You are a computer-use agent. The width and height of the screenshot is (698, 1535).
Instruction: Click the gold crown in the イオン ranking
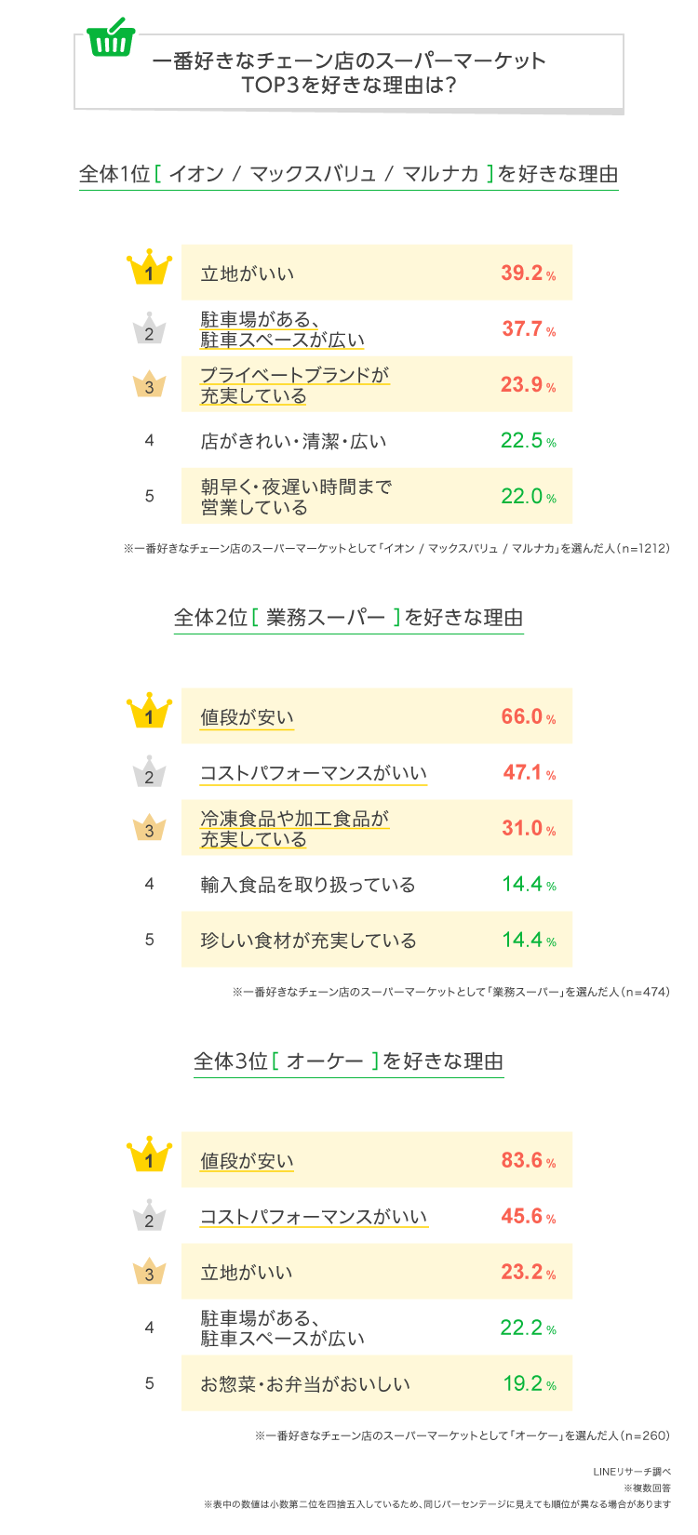pyautogui.click(x=149, y=268)
